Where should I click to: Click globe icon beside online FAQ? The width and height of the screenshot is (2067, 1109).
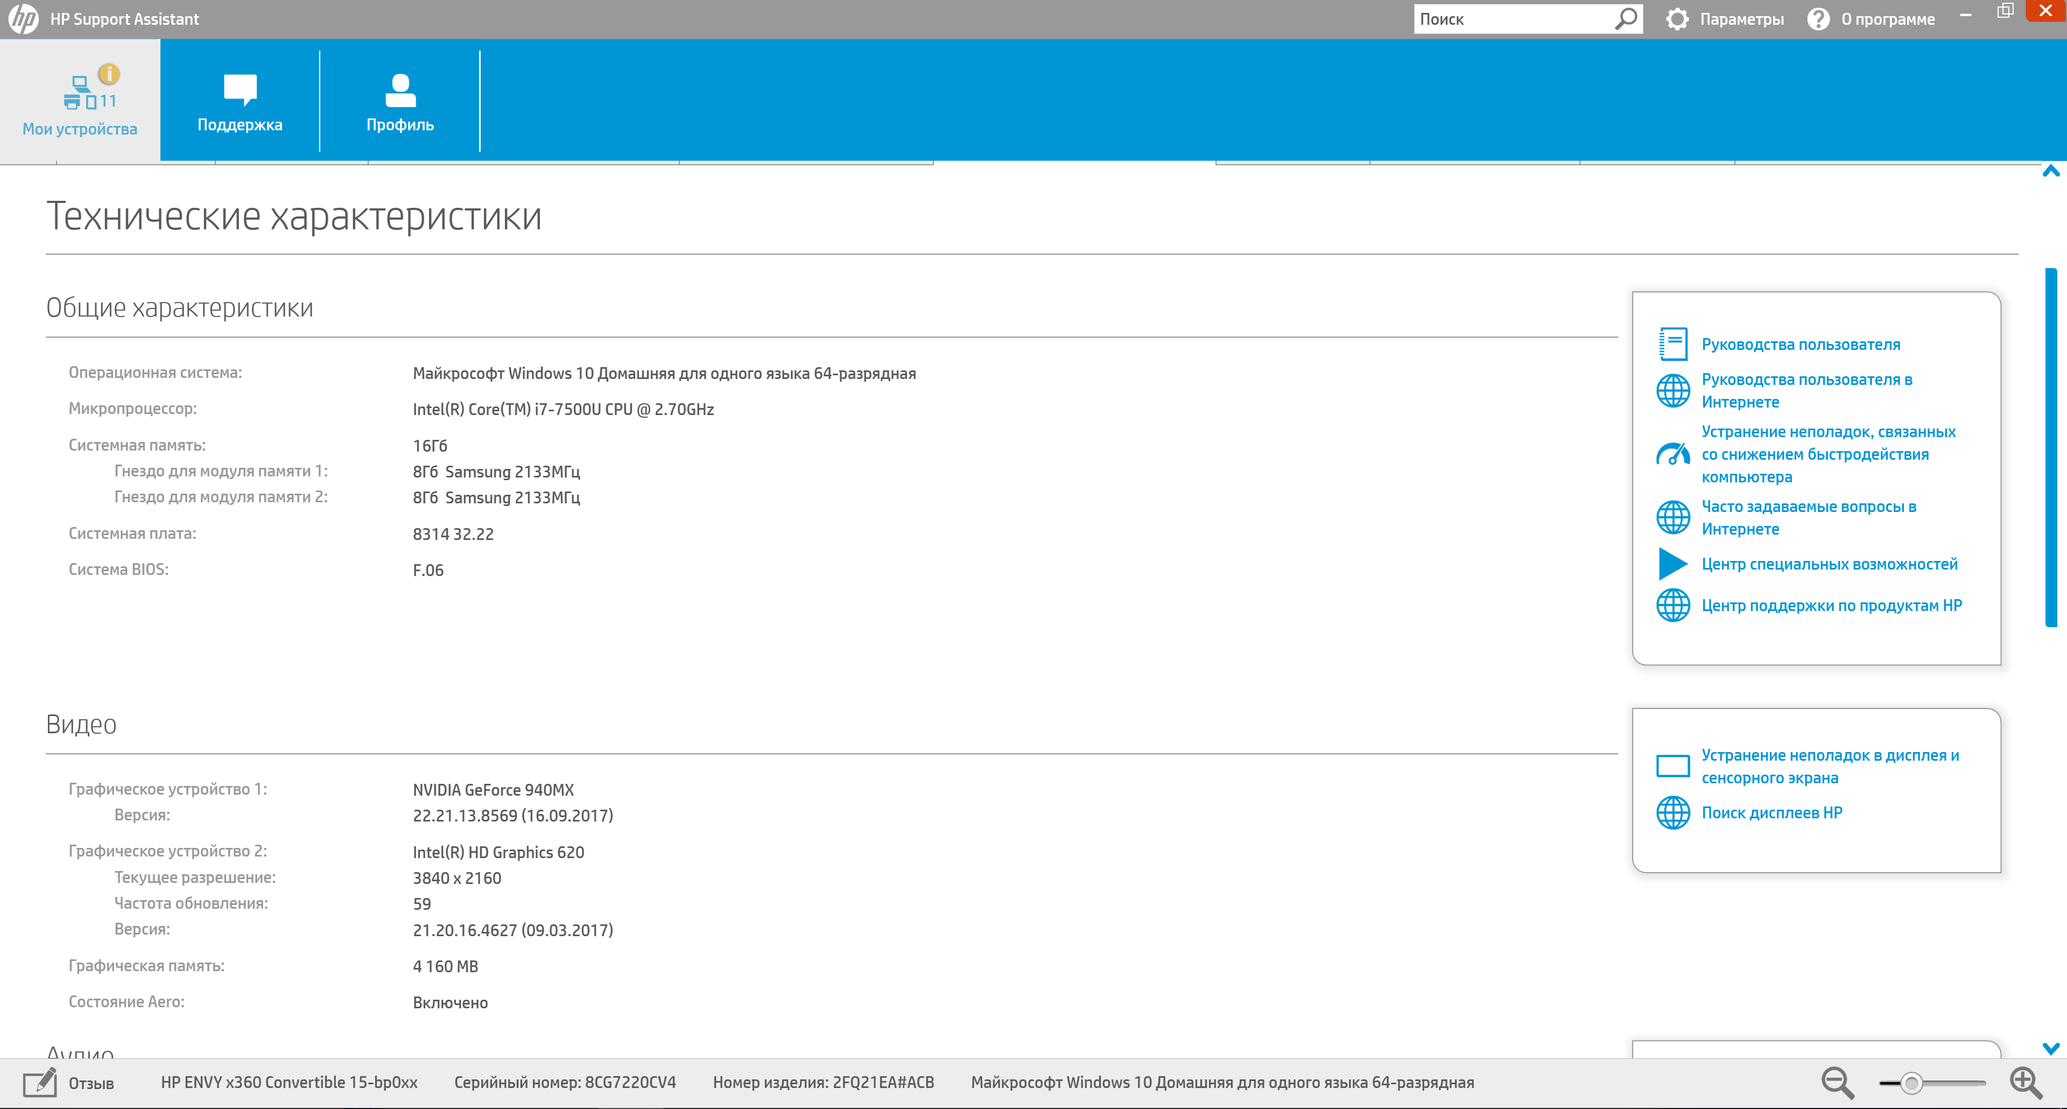pyautogui.click(x=1673, y=517)
